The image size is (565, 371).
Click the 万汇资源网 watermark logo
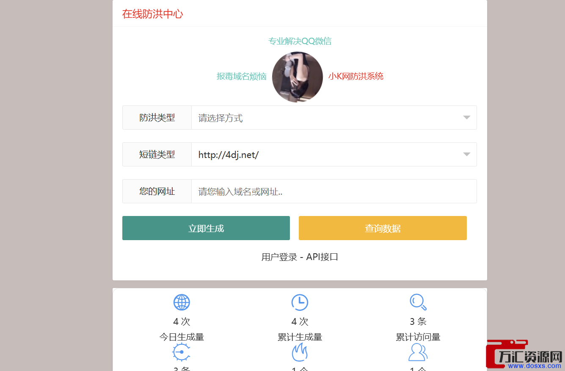click(525, 354)
